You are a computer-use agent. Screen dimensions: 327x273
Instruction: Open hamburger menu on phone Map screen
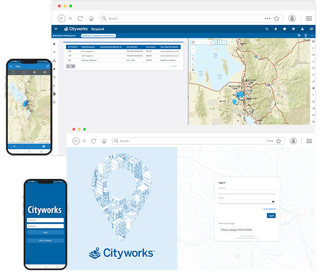11,66
